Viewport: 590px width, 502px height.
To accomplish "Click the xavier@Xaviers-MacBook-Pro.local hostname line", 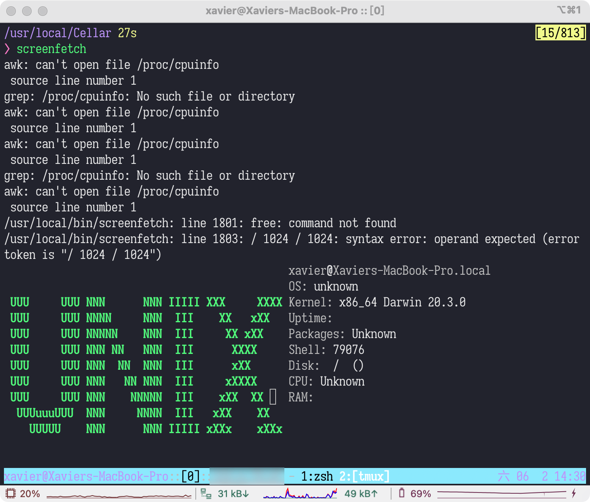I will click(x=390, y=270).
